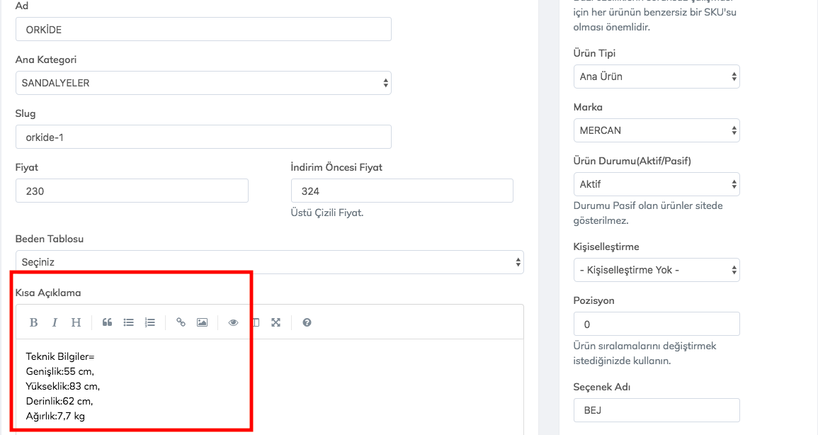Toggle editor preview with the eye icon
The height and width of the screenshot is (435, 818).
(234, 322)
